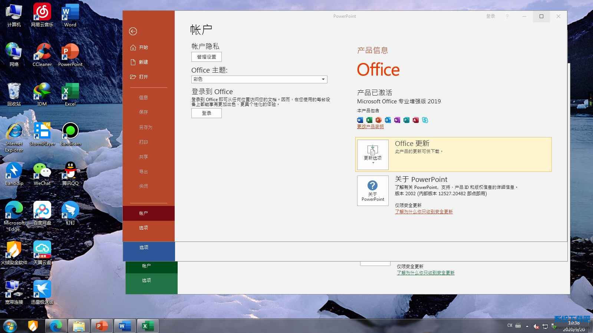Screen dimensions: 593x333
Task: Select 打开 in the backstage sidebar
Action: point(143,77)
